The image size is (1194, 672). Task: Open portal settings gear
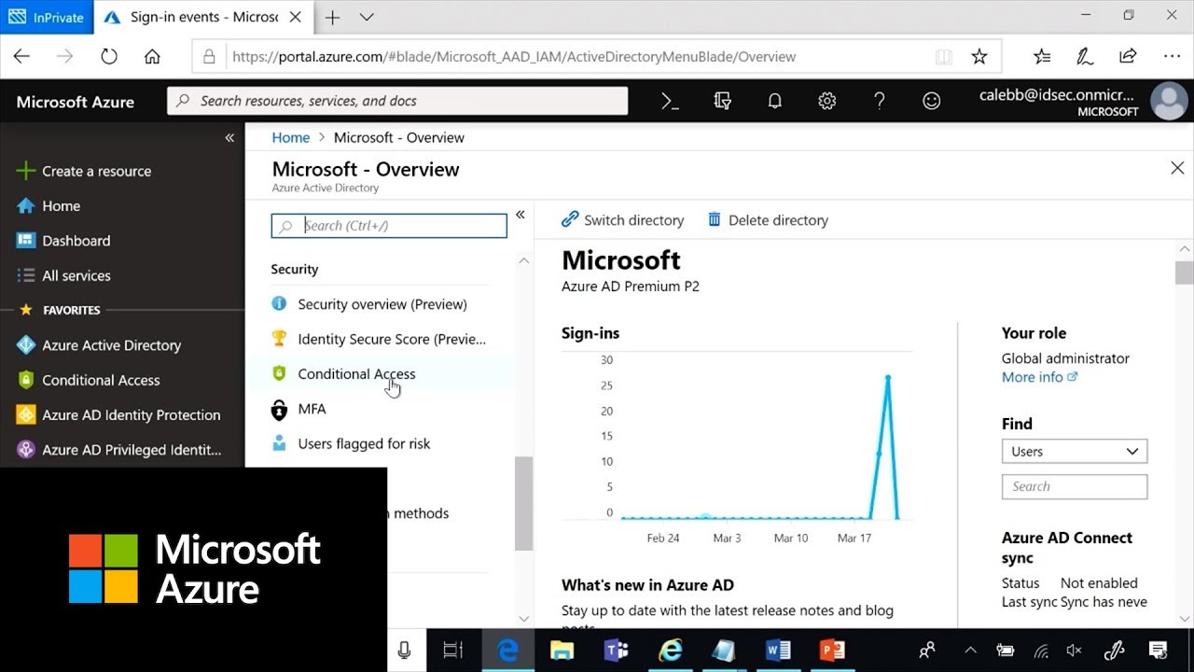(826, 102)
